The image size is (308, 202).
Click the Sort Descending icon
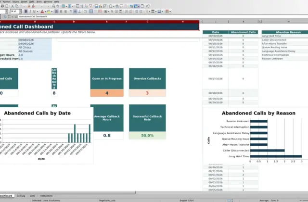click(x=86, y=6)
